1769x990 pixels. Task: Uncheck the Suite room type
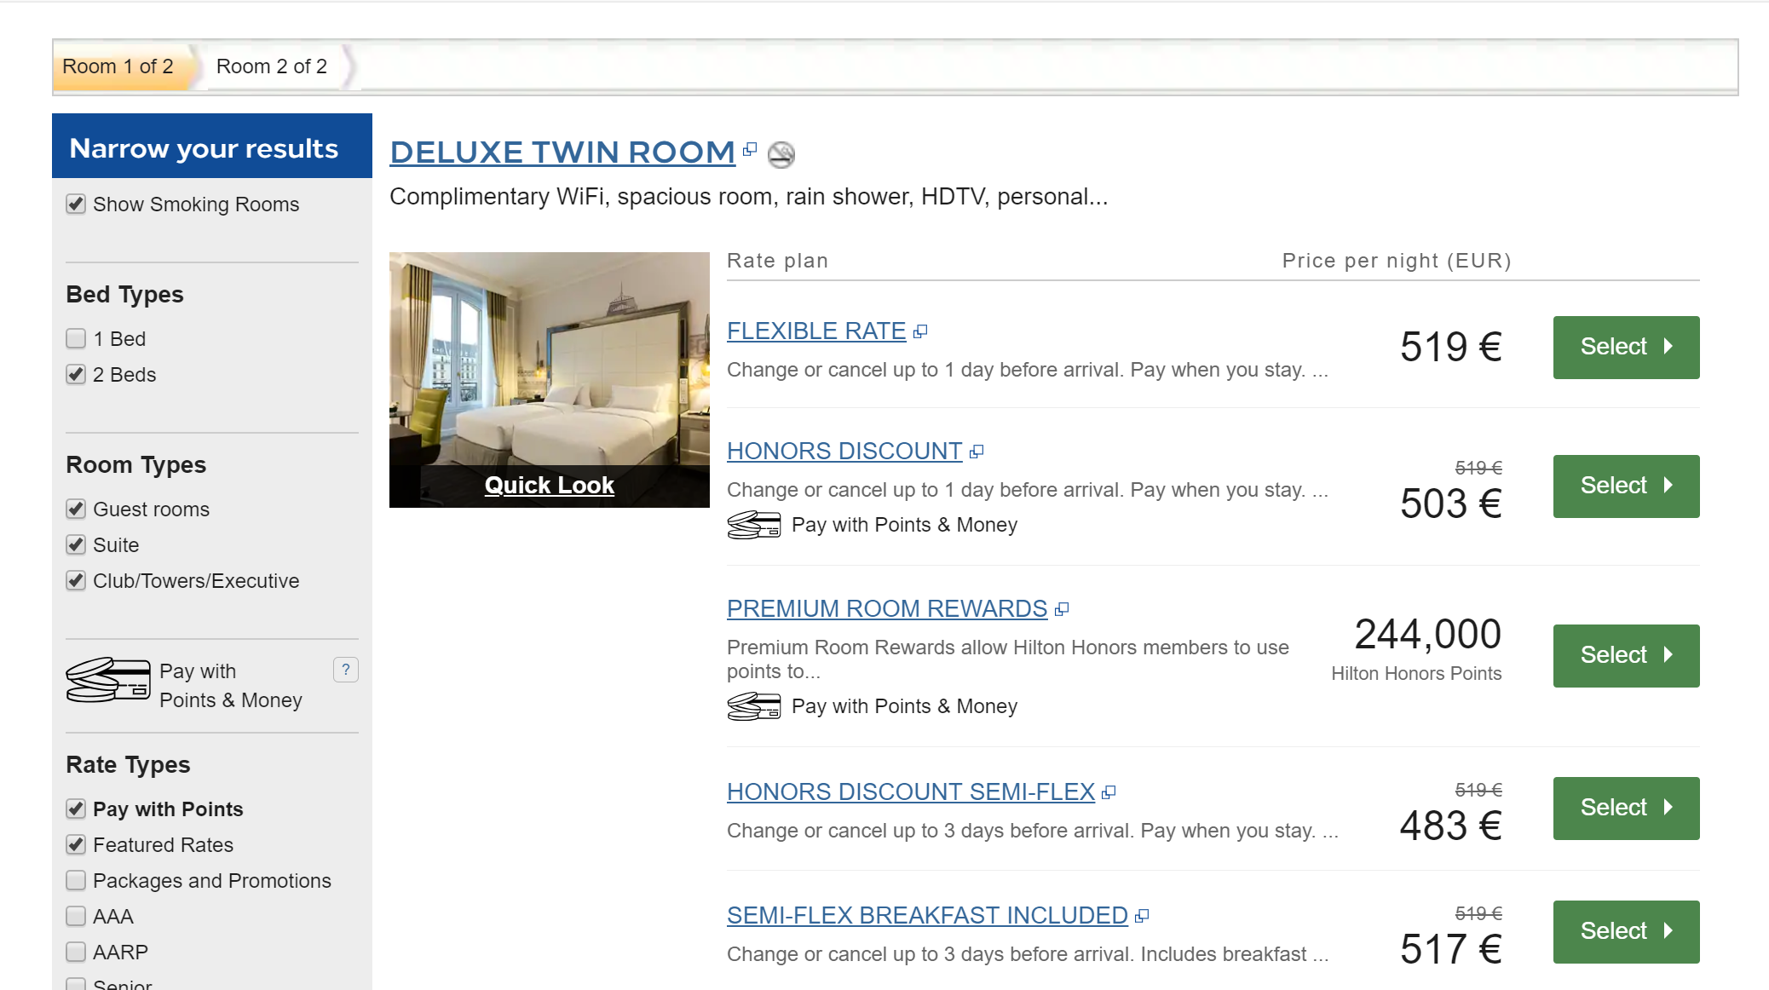76,545
